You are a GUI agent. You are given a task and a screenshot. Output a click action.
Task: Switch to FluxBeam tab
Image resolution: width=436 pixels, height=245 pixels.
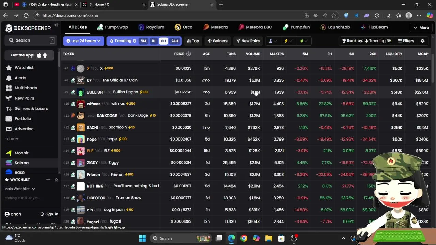tap(374, 27)
